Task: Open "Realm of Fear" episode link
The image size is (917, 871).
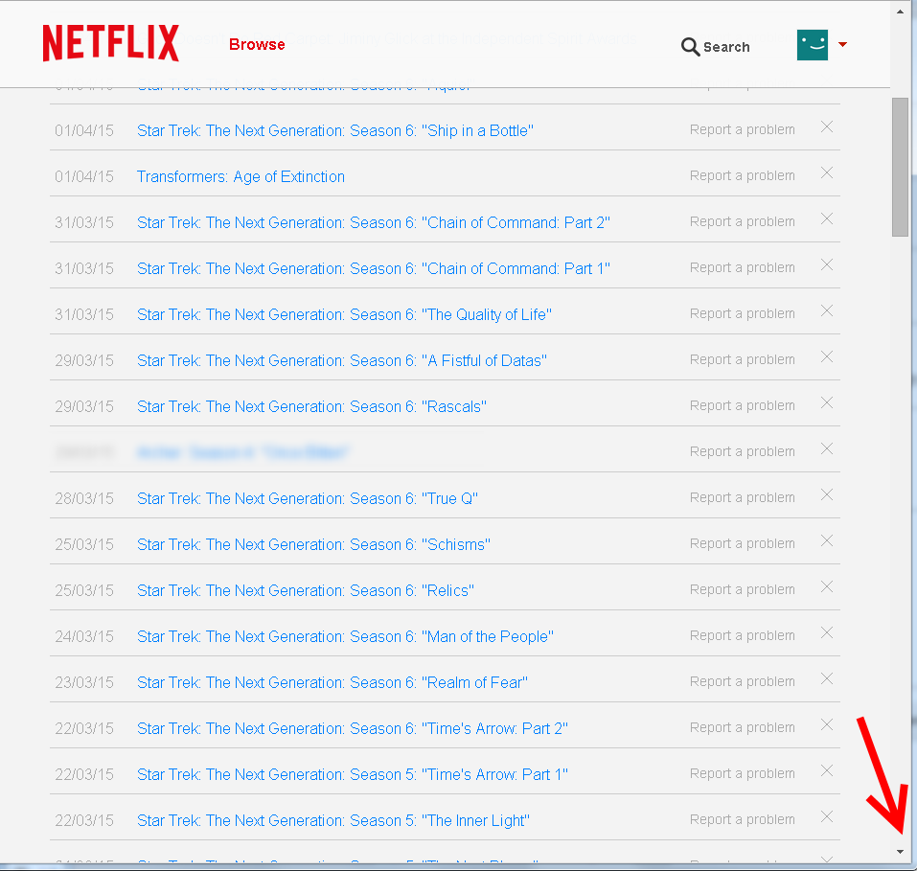Action: [x=332, y=682]
